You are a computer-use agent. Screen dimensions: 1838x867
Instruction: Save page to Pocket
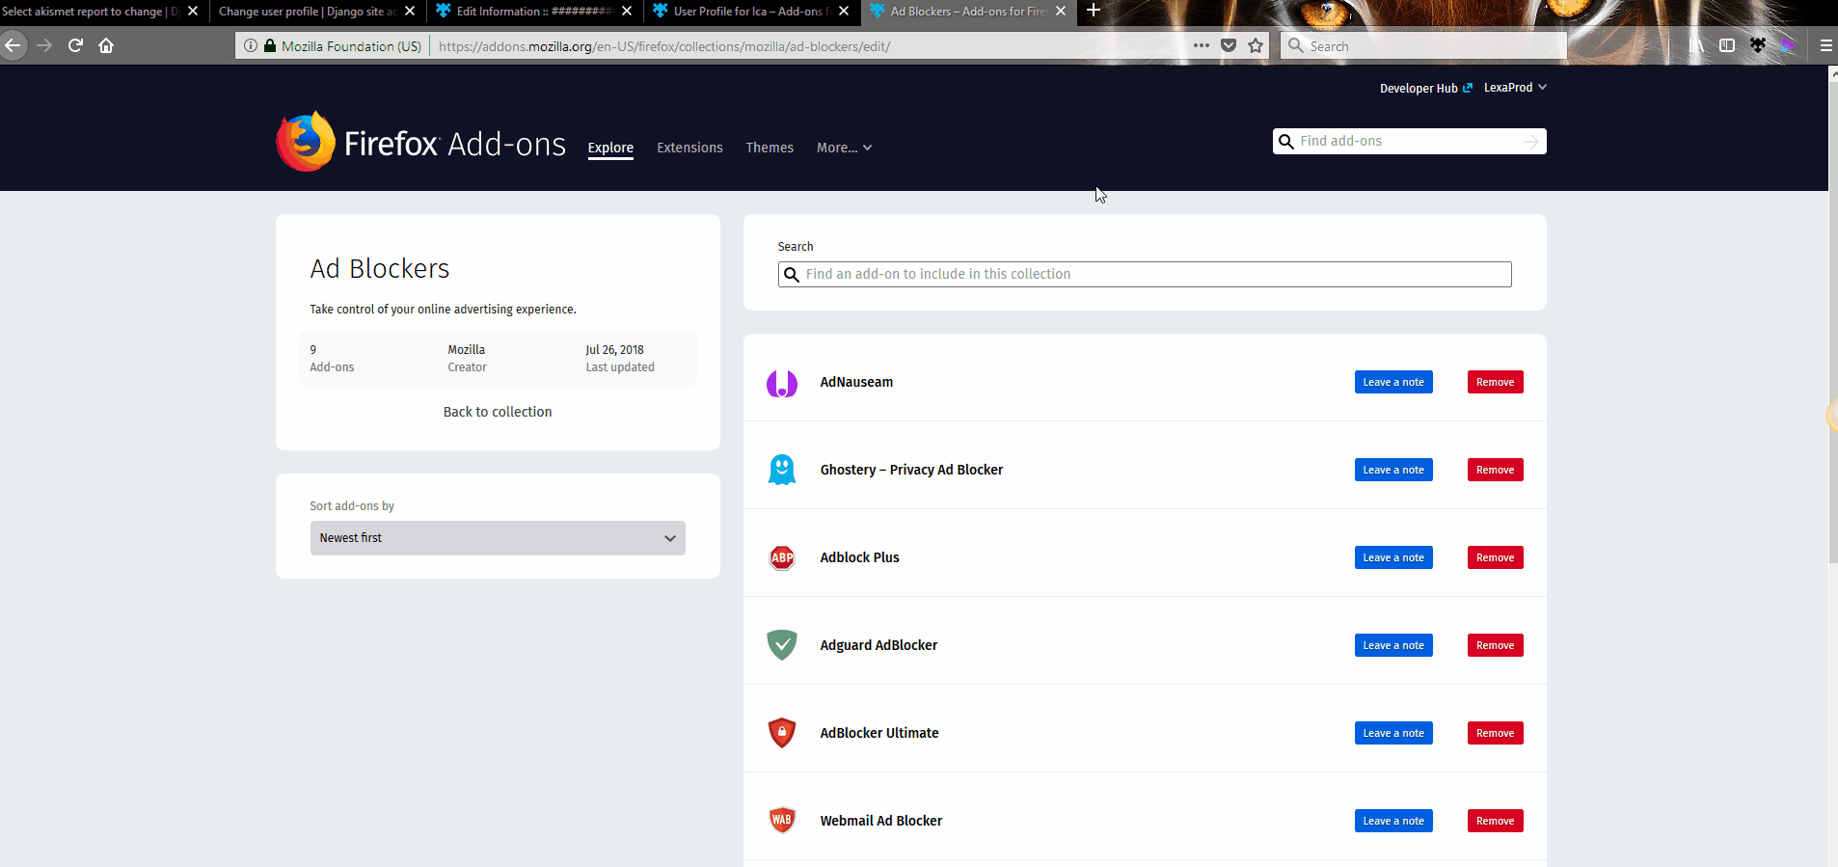point(1229,45)
